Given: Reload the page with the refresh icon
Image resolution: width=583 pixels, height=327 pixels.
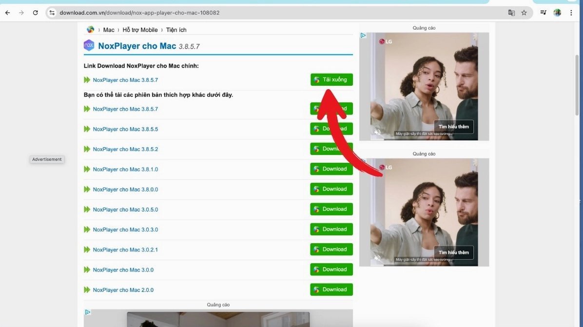Looking at the screenshot, I should 35,13.
